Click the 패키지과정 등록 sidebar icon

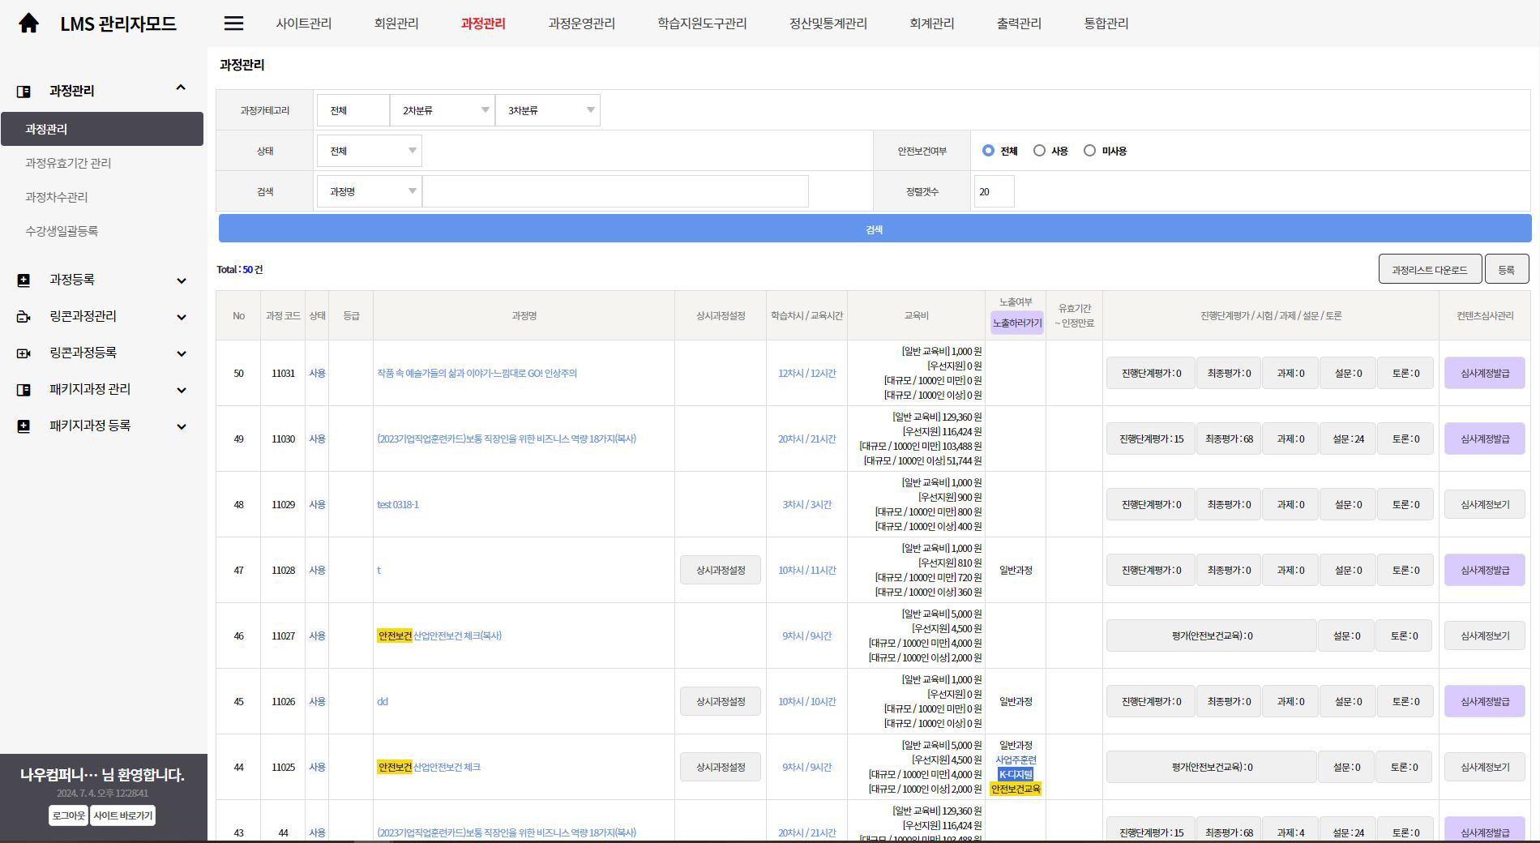point(24,426)
